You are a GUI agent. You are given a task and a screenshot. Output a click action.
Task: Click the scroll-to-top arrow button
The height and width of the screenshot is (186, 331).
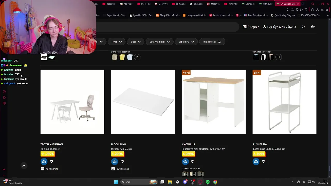click(24, 166)
